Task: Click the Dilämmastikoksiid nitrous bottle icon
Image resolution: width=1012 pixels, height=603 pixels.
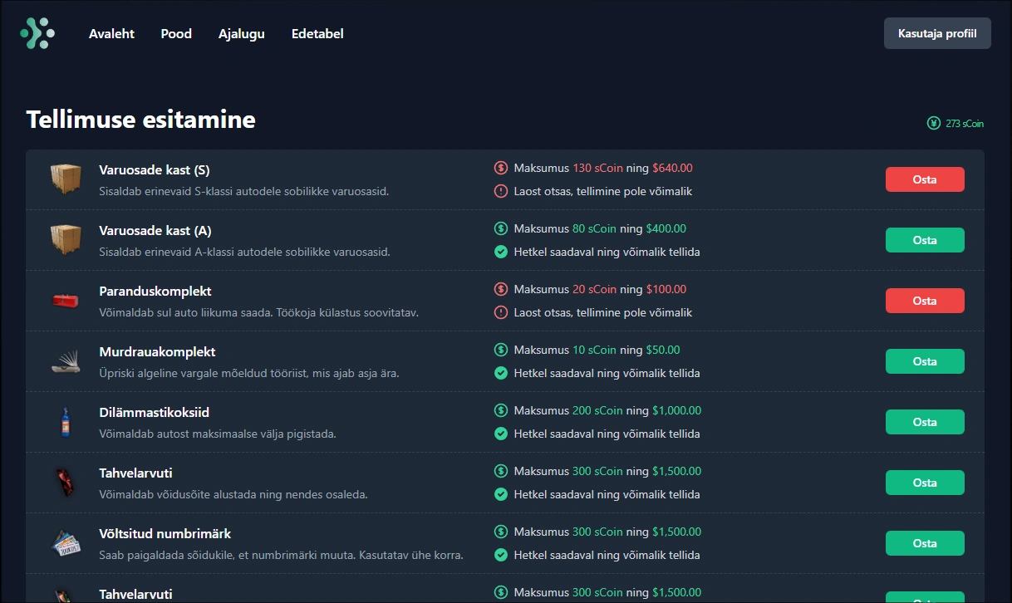Action: click(65, 422)
